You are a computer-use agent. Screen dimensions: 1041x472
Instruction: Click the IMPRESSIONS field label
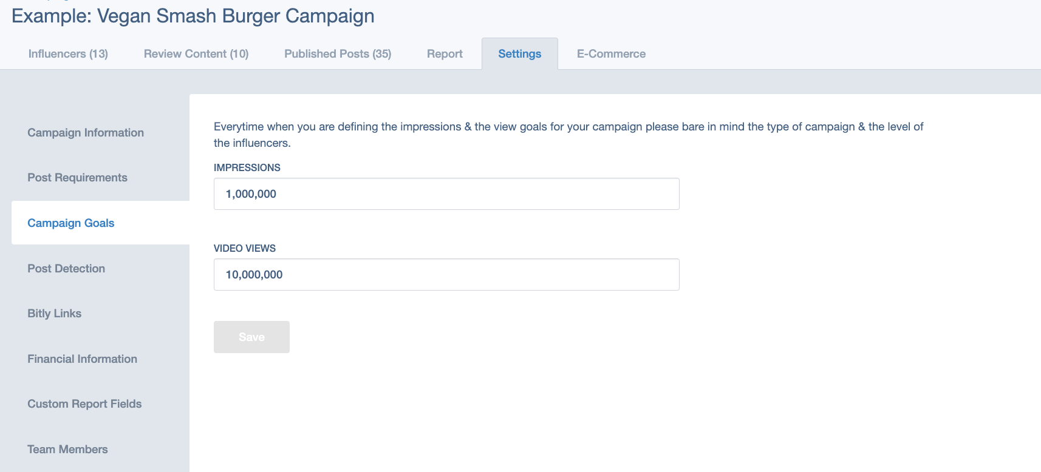coord(247,168)
